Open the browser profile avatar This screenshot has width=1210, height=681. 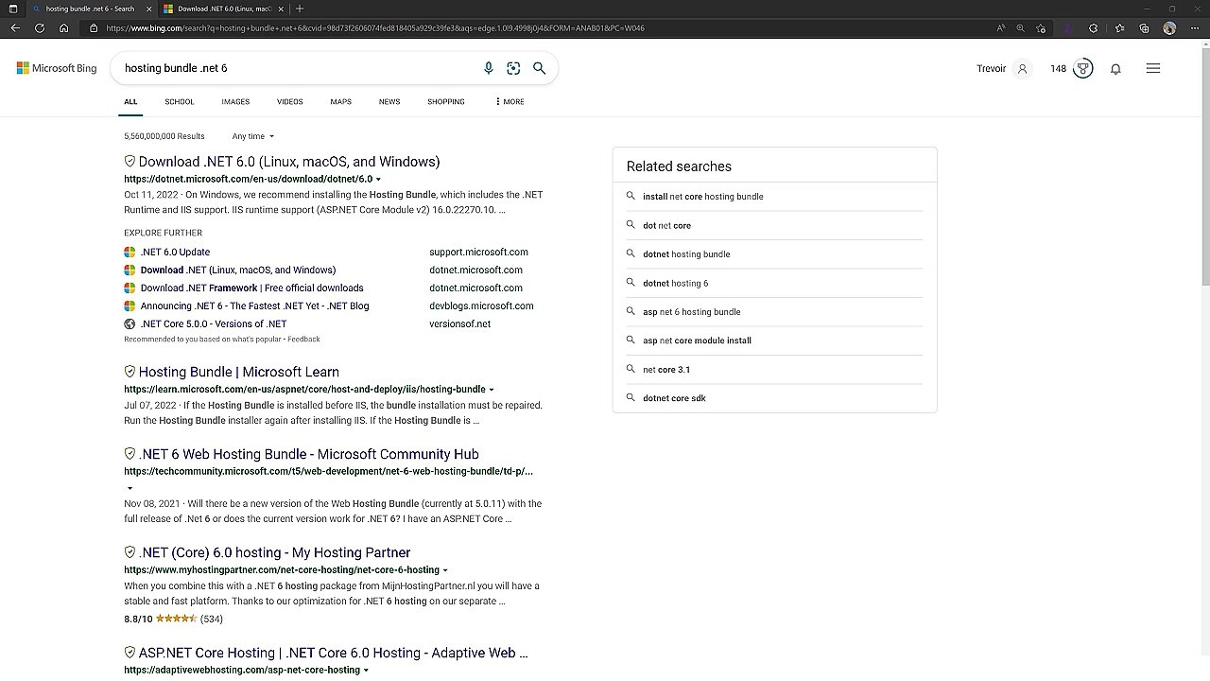pyautogui.click(x=1169, y=28)
